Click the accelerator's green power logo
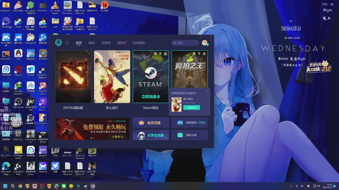Screen dimensions: 339x190 [58, 43]
